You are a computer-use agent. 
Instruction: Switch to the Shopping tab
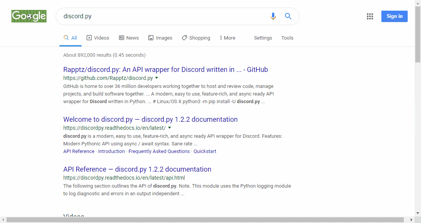pyautogui.click(x=196, y=38)
